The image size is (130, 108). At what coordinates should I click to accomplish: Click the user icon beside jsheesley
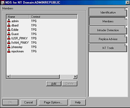[9, 47]
